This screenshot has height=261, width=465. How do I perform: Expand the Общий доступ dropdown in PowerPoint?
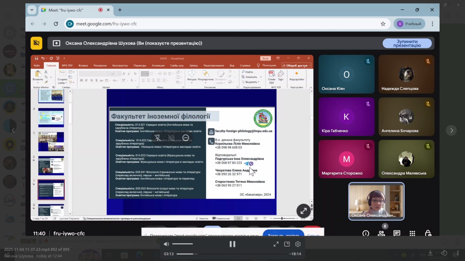tap(296, 66)
